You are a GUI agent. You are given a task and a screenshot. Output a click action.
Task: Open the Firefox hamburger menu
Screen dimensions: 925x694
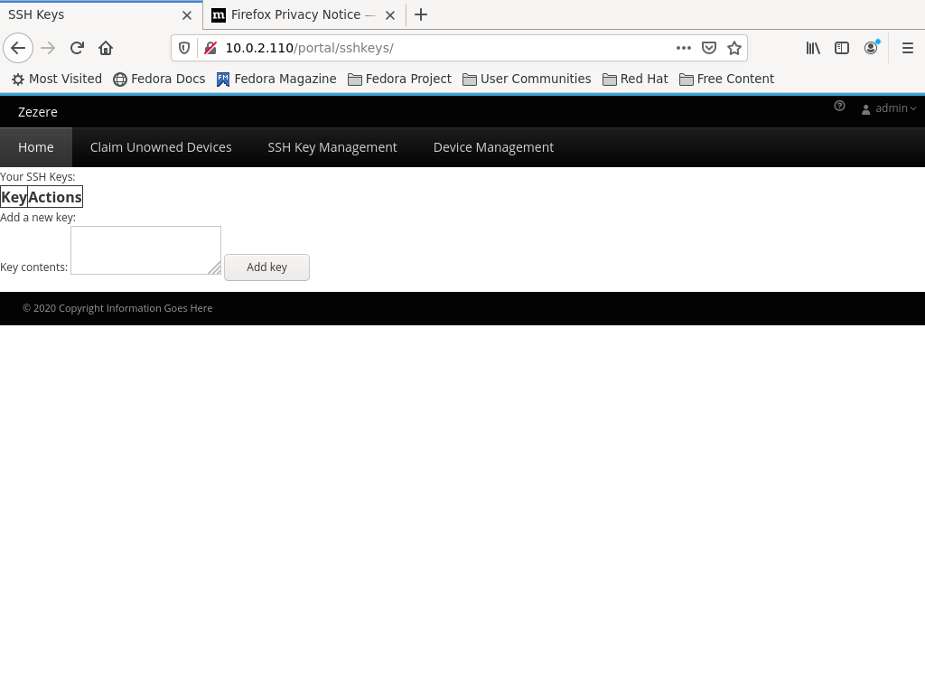tap(908, 48)
